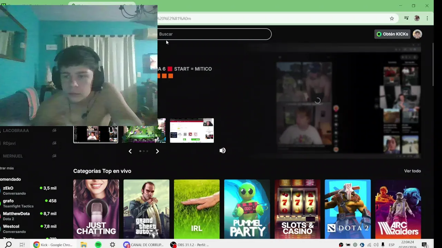Open Kick user avatar menu
This screenshot has width=442, height=248.
[x=417, y=34]
